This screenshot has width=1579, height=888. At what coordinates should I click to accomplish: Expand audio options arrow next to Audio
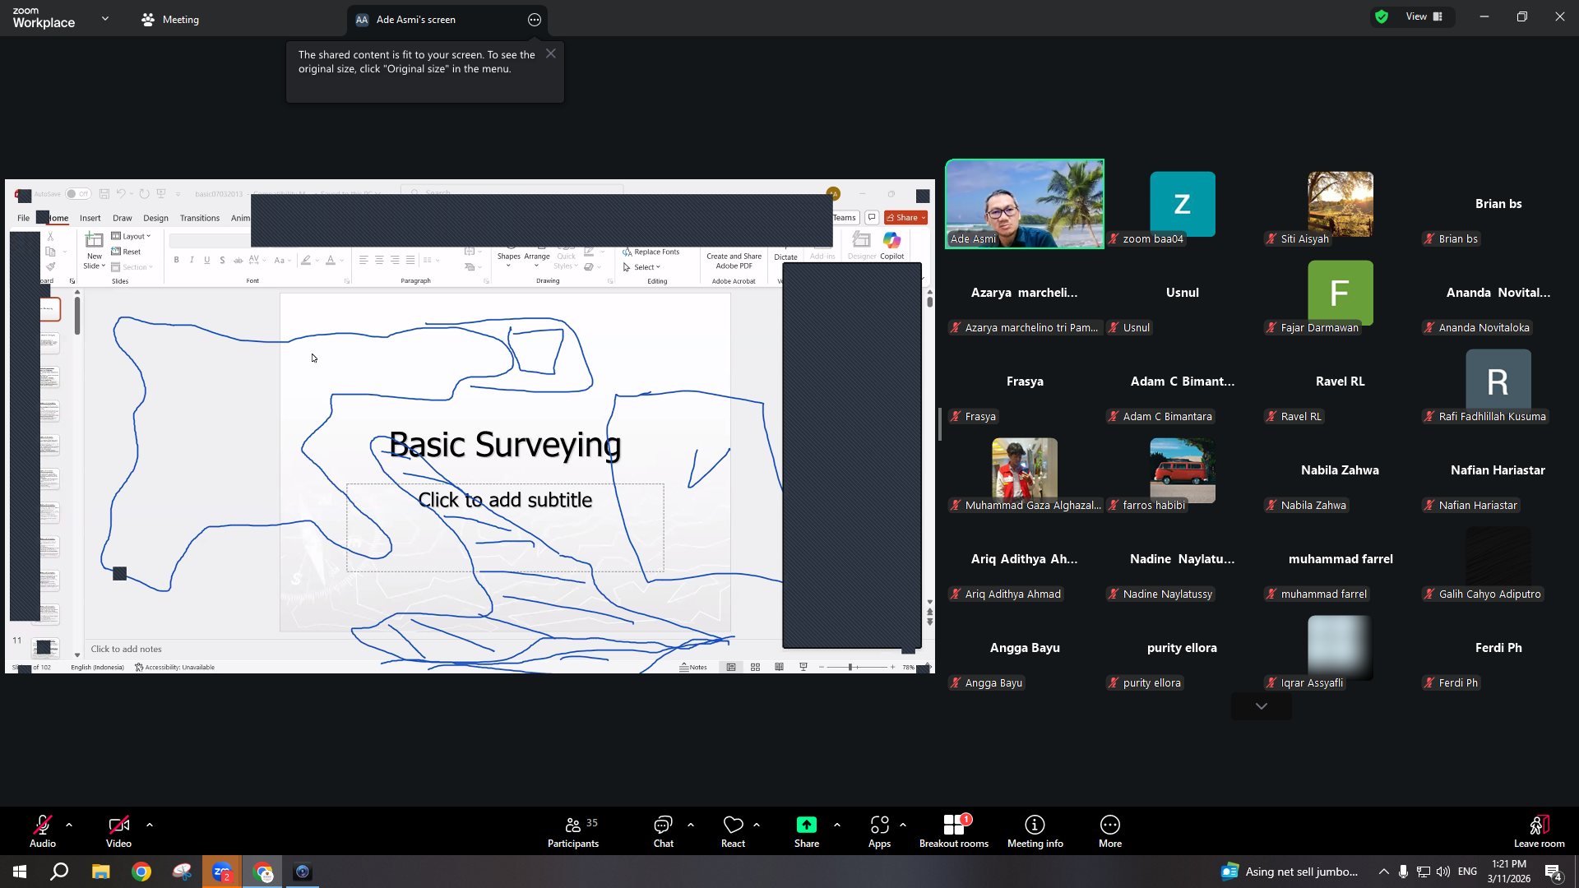click(69, 825)
